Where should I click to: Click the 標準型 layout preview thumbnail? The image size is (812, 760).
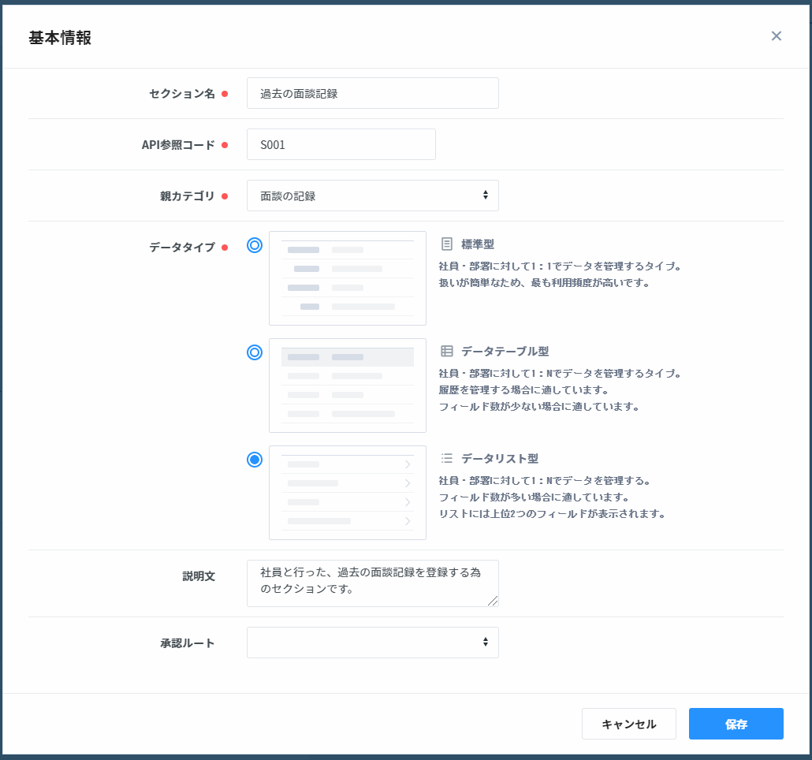tap(348, 278)
